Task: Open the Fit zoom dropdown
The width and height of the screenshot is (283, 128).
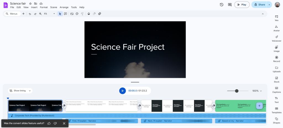Action: [x=49, y=14]
